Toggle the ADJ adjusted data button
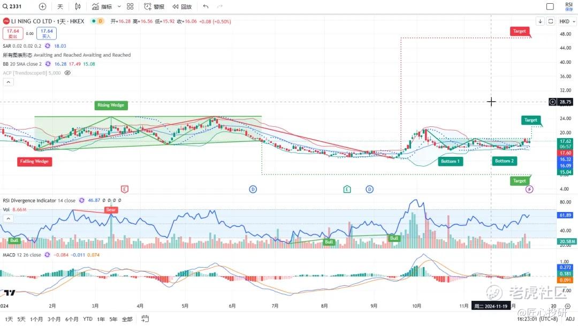Viewport: 578px width, 326px height. (x=570, y=319)
